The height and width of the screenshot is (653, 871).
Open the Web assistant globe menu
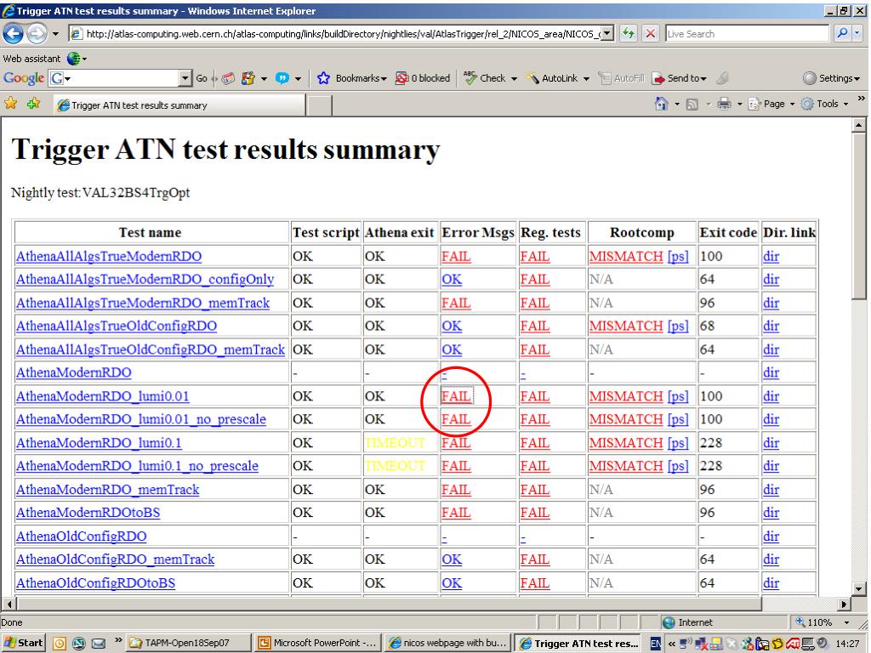click(77, 59)
